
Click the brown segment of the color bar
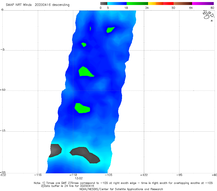tap(183, 4)
